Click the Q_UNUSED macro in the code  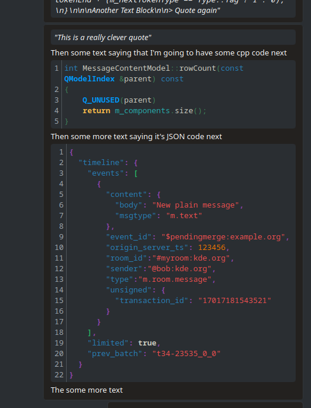[x=101, y=100]
